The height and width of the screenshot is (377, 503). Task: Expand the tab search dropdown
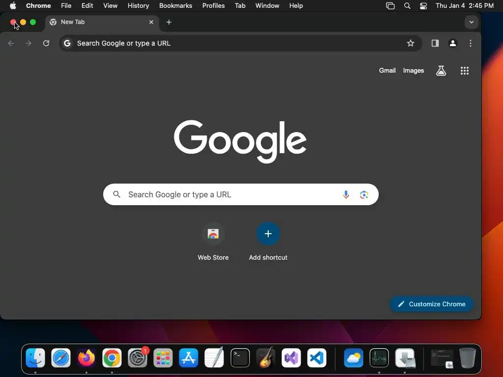[471, 22]
